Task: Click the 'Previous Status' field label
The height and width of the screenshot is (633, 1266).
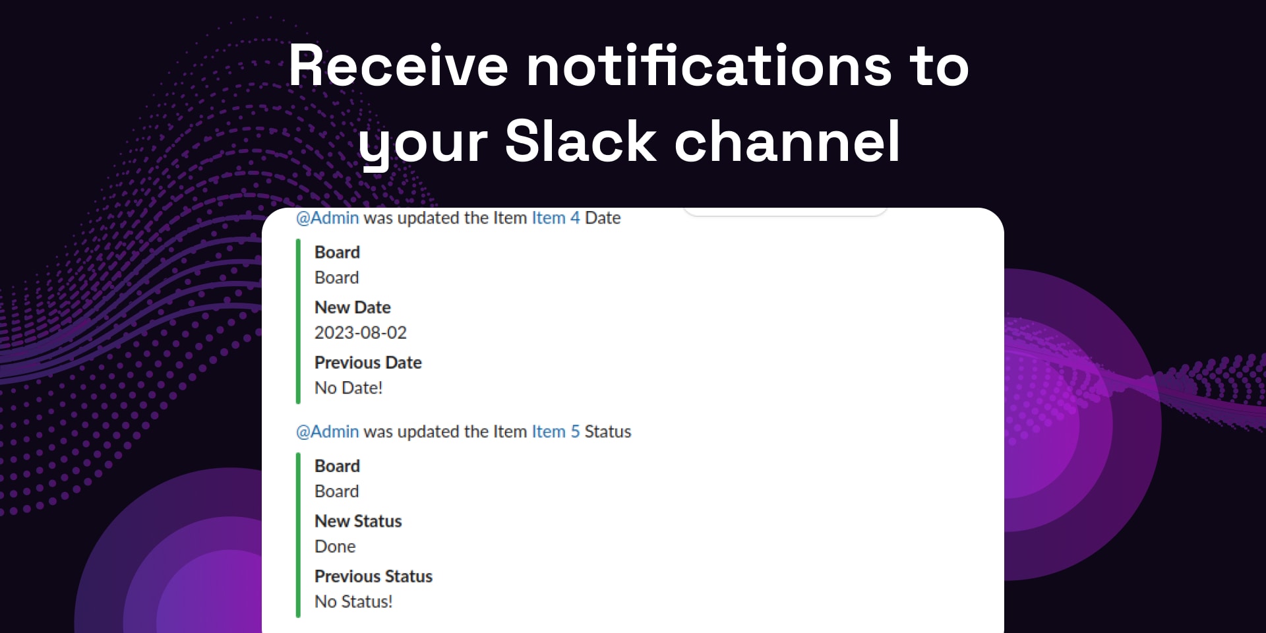Action: tap(373, 576)
